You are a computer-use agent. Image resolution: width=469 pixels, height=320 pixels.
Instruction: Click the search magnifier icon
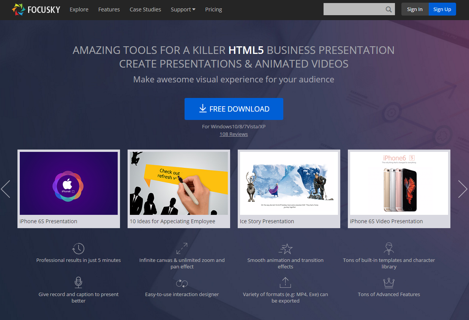[x=388, y=9]
